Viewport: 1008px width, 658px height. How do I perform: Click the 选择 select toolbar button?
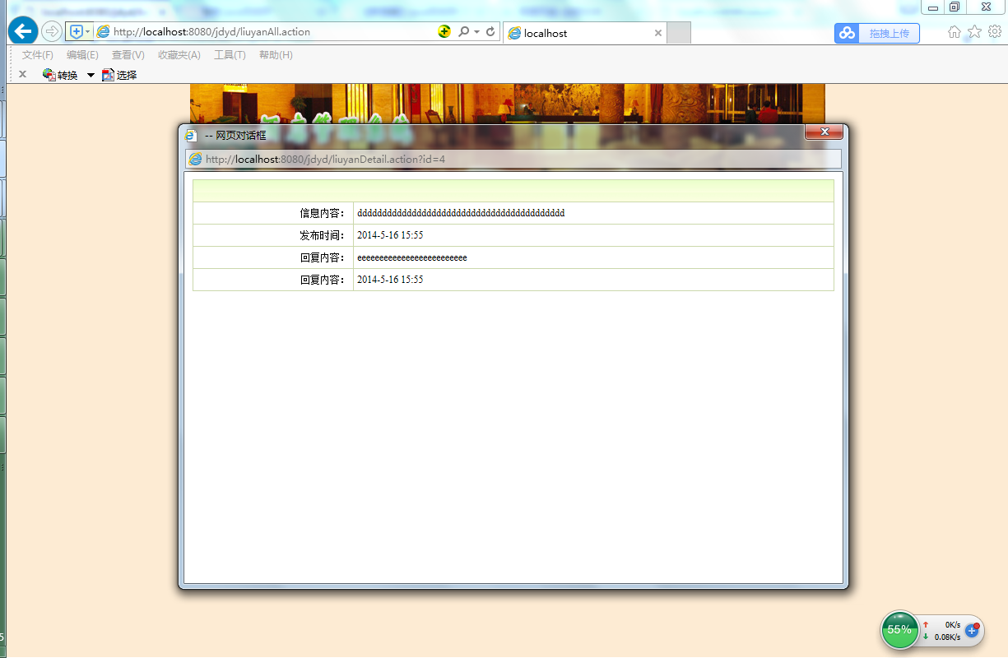pos(119,75)
